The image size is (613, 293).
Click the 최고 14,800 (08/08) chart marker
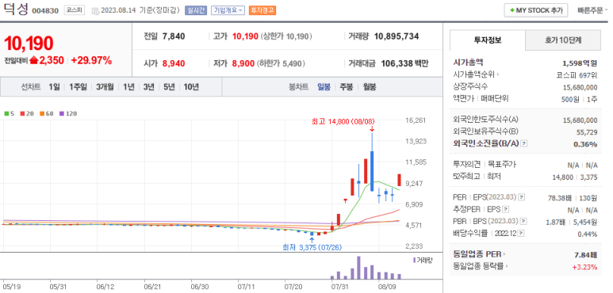(343, 122)
